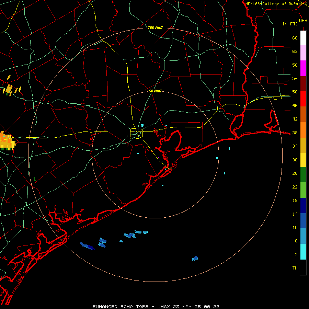
Task: Click the '2' scale value
Action: 296,255
